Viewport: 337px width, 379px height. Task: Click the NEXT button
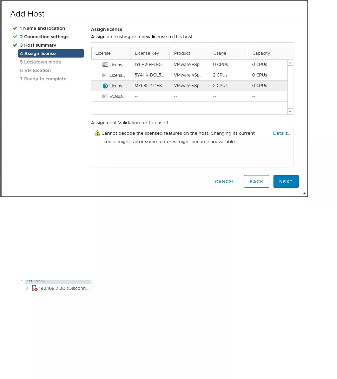(x=286, y=181)
